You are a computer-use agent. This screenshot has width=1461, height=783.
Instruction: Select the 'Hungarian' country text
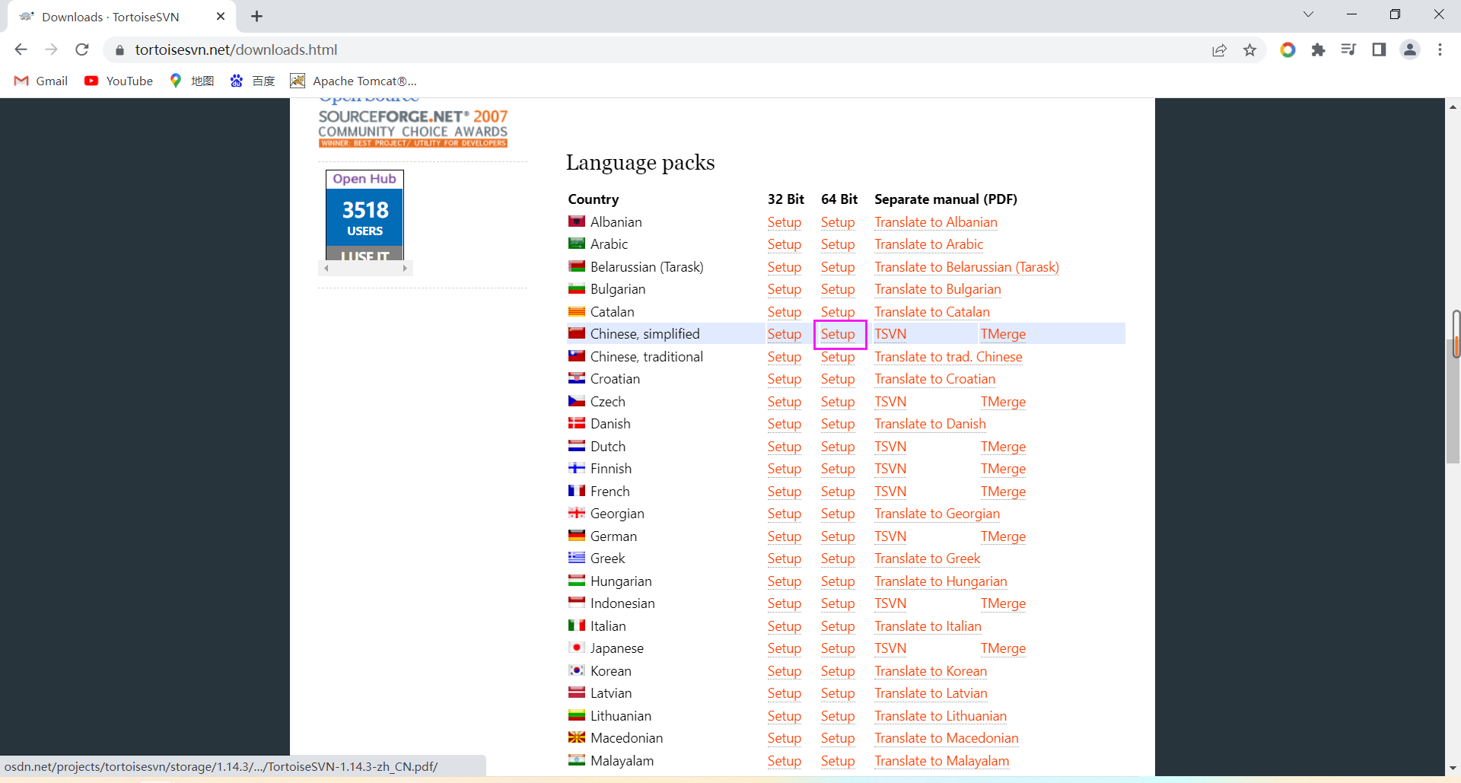pos(621,581)
